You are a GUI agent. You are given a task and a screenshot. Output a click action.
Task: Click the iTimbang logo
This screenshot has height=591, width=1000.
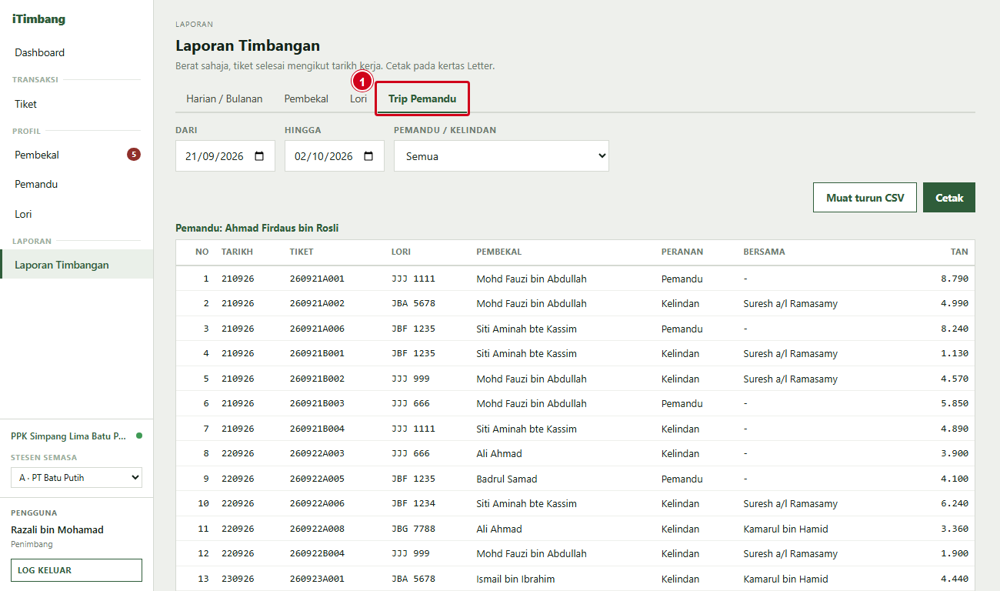[x=39, y=19]
